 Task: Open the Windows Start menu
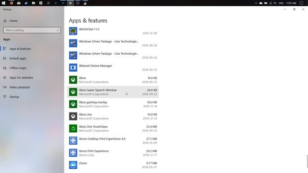tap(3, 3)
